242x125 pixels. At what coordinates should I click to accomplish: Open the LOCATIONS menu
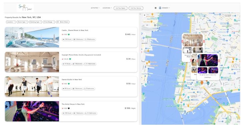tap(107, 8)
